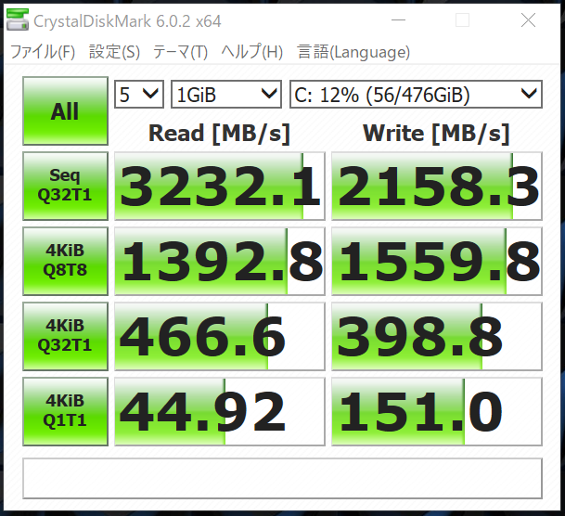Start the Seq Q32T1 test
Viewport: 565px width, 516px height.
[65, 186]
